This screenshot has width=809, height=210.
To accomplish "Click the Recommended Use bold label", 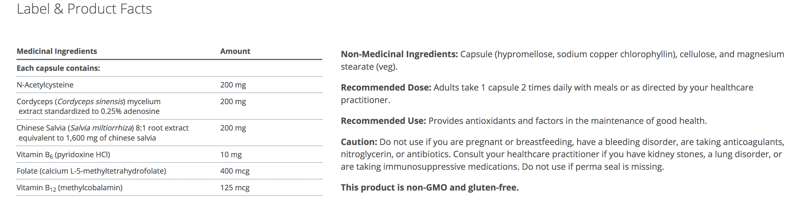I will [383, 121].
